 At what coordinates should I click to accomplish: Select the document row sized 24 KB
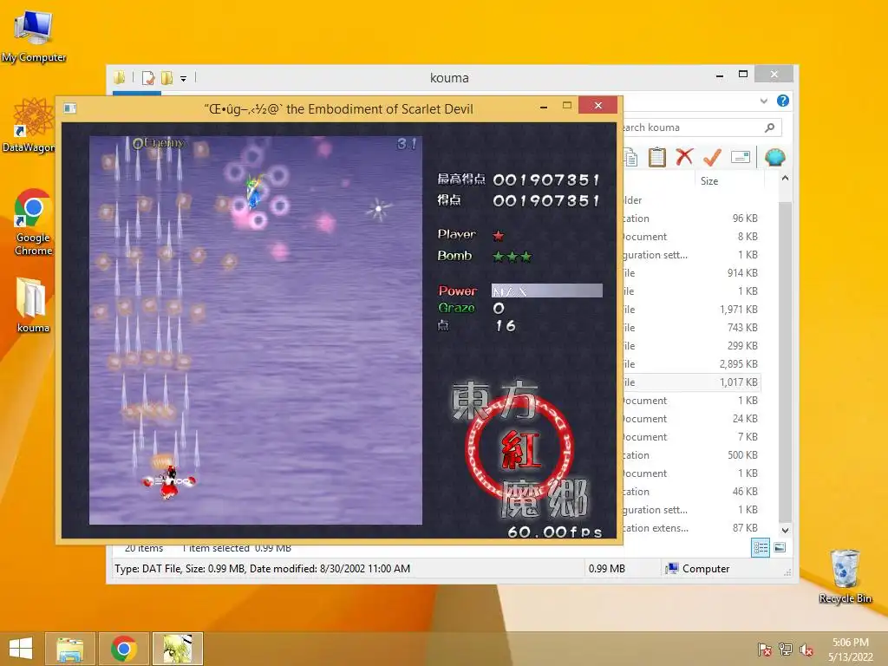691,419
